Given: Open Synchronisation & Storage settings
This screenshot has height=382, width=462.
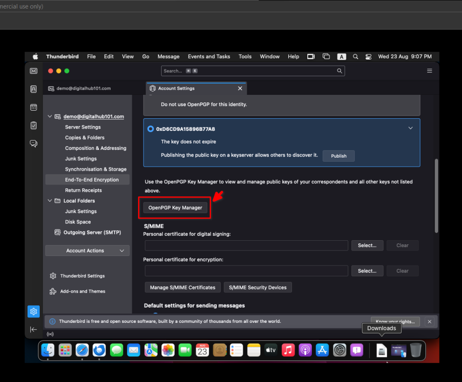Looking at the screenshot, I should pyautogui.click(x=96, y=169).
